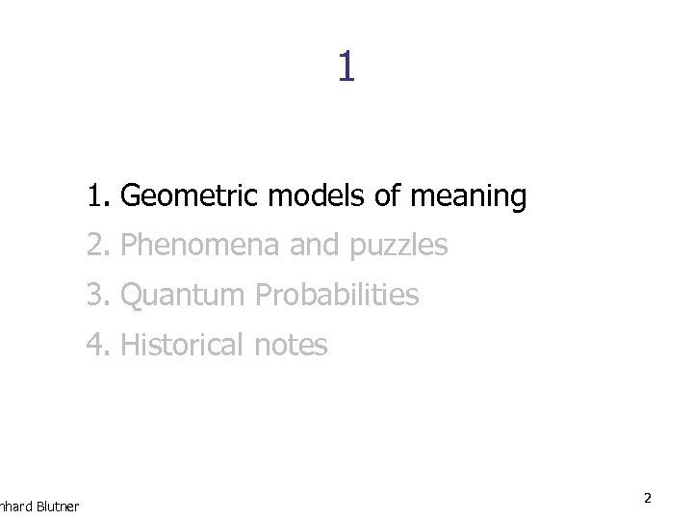
Task: Jump to the 'Quantum Probabilities' outline entry
Action: [269, 295]
